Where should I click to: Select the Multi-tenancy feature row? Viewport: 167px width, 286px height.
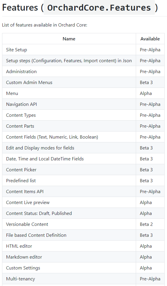[83, 279]
